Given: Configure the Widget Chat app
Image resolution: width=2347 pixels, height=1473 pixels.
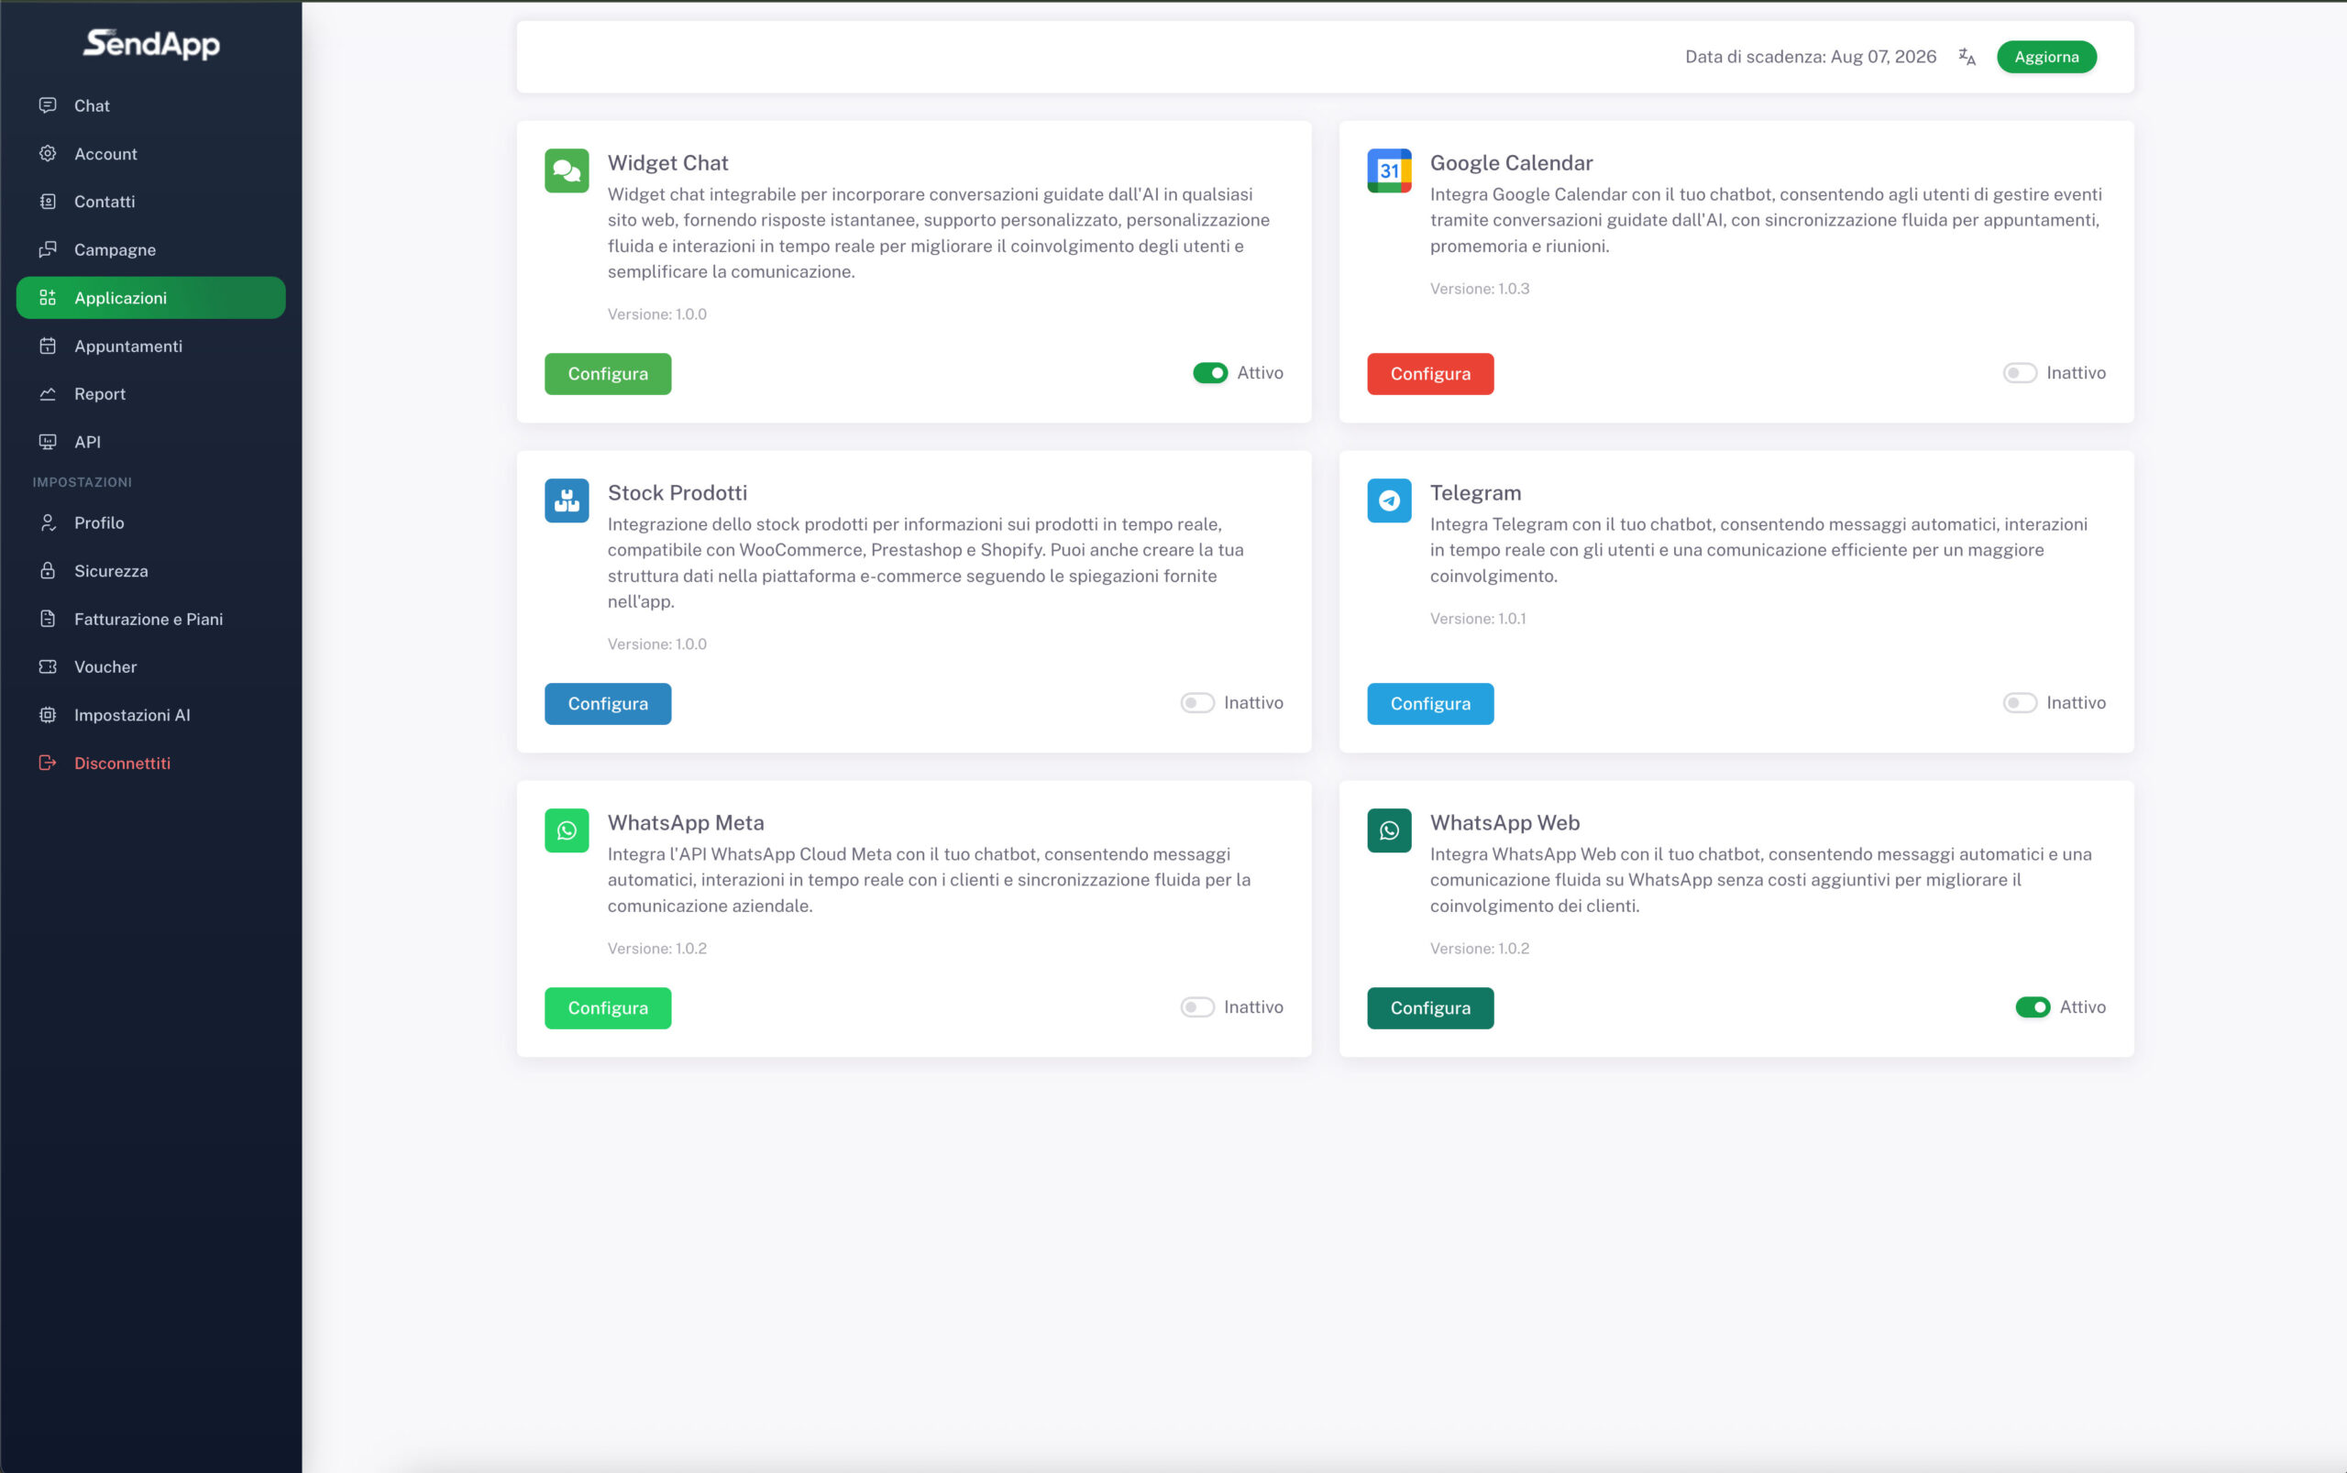Looking at the screenshot, I should 608,374.
